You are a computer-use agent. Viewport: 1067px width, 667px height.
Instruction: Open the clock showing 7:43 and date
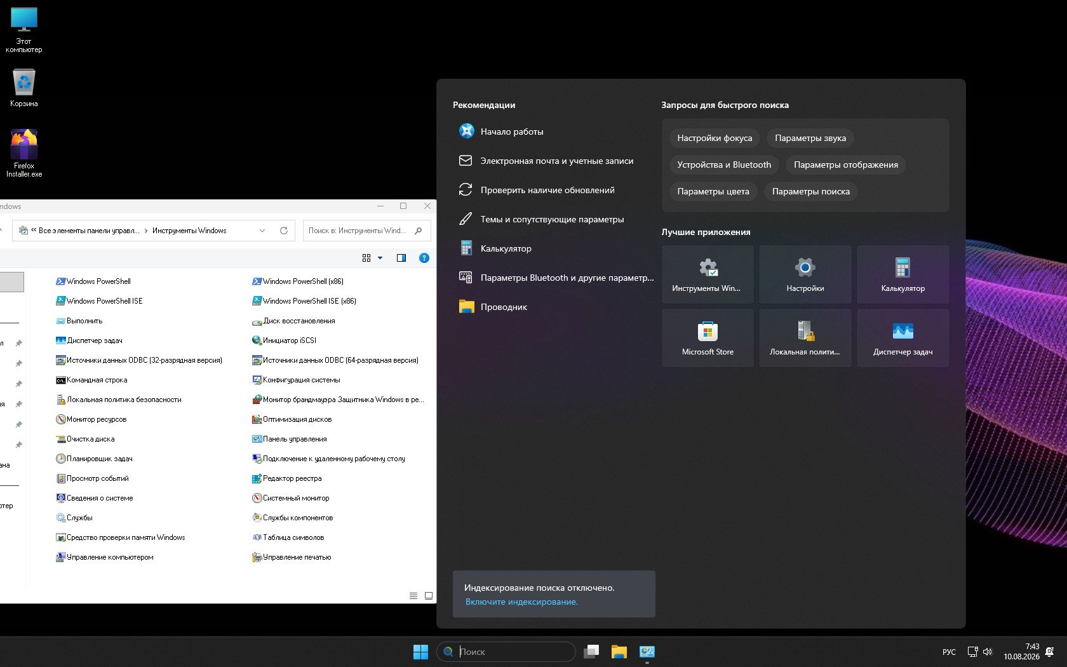(x=1021, y=652)
